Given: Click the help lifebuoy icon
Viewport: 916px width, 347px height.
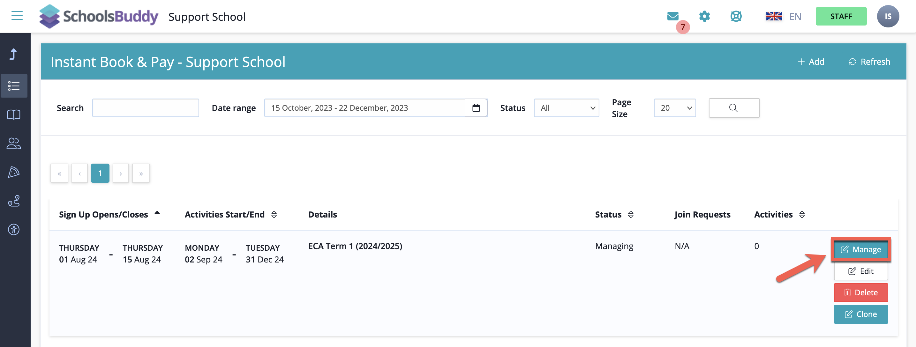Looking at the screenshot, I should (736, 16).
